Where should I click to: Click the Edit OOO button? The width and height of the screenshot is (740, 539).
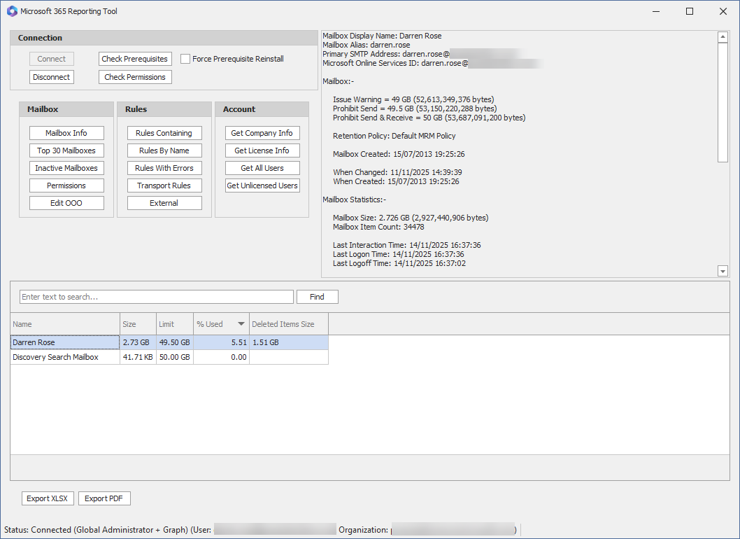click(66, 203)
